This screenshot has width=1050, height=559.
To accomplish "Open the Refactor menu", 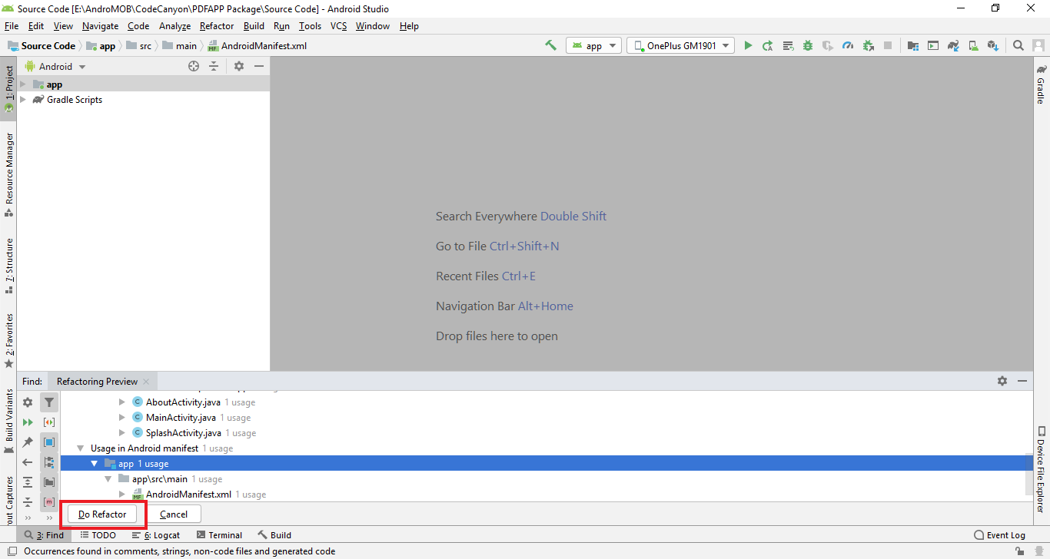I will pos(216,26).
